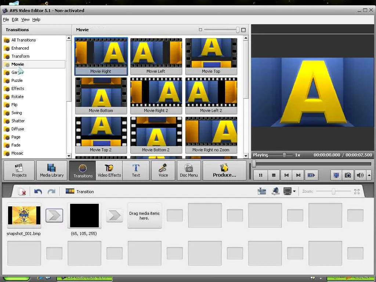376x282 pixels.
Task: Open the storyboard view mode dropdown
Action: tap(294, 191)
